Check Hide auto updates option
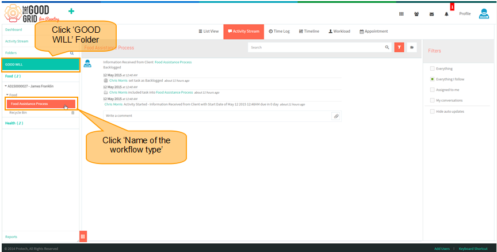The height and width of the screenshot is (252, 497). [x=432, y=112]
